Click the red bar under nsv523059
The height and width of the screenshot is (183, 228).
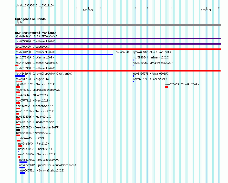(x=167, y=87)
